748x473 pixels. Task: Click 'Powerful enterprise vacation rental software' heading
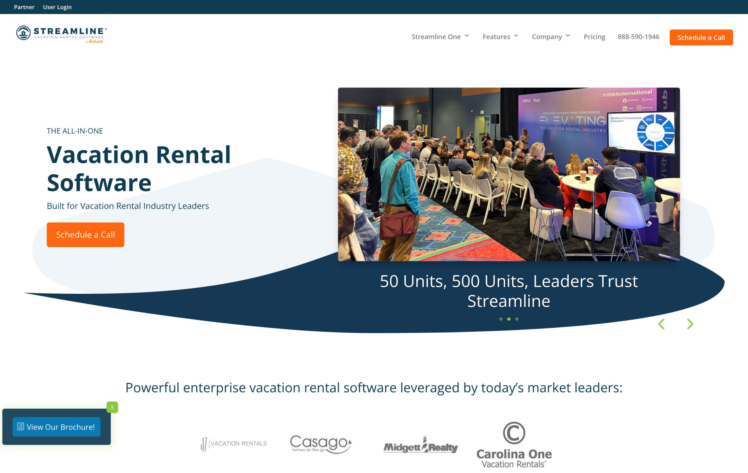(374, 388)
